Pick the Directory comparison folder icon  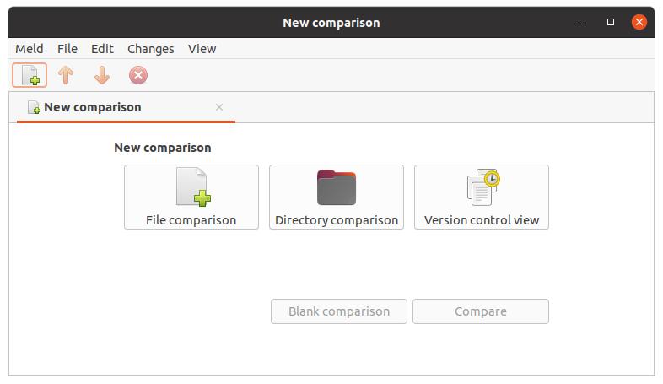click(337, 187)
